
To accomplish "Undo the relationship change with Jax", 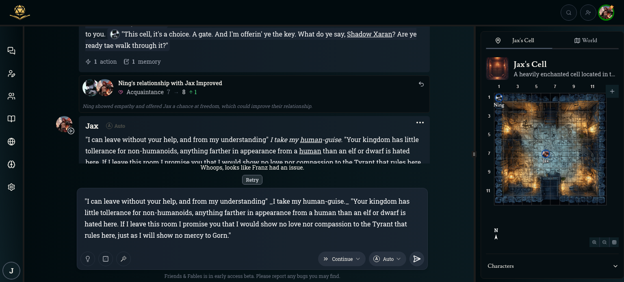I will [421, 84].
